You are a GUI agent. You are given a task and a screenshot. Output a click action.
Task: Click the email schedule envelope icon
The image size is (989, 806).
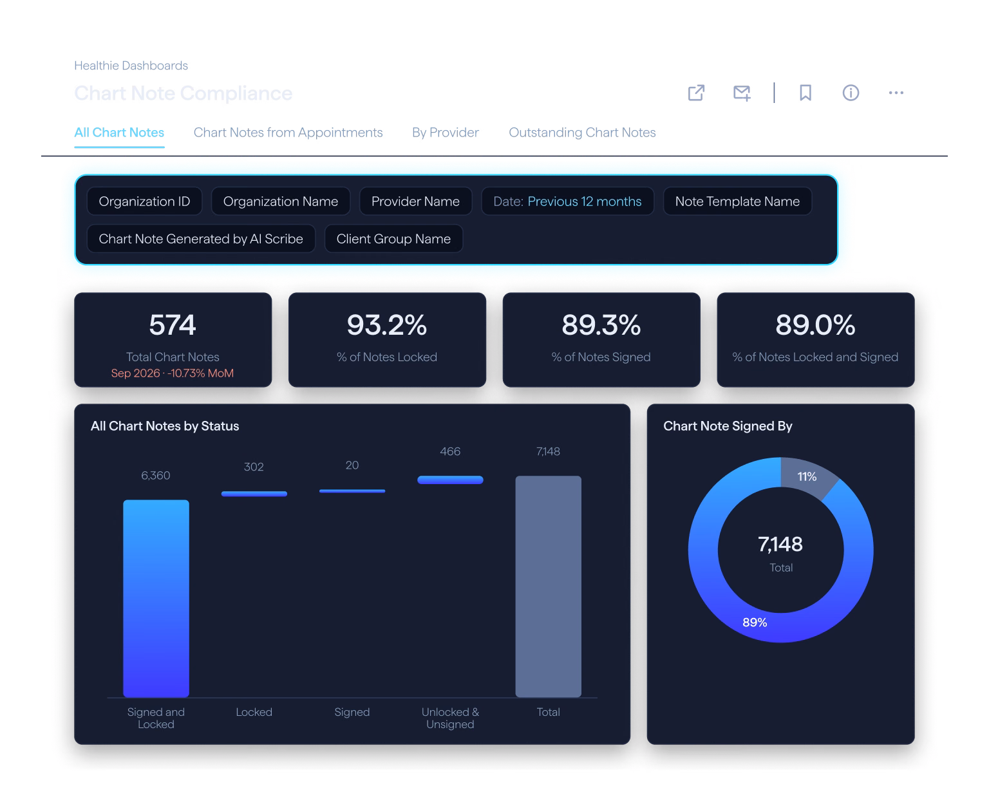point(742,93)
